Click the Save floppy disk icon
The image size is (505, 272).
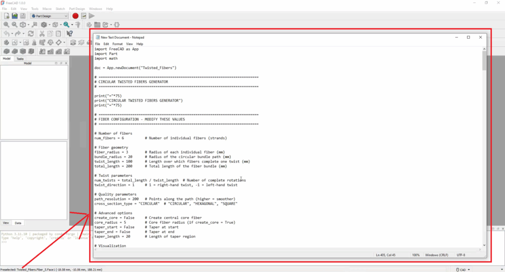[x=23, y=16]
